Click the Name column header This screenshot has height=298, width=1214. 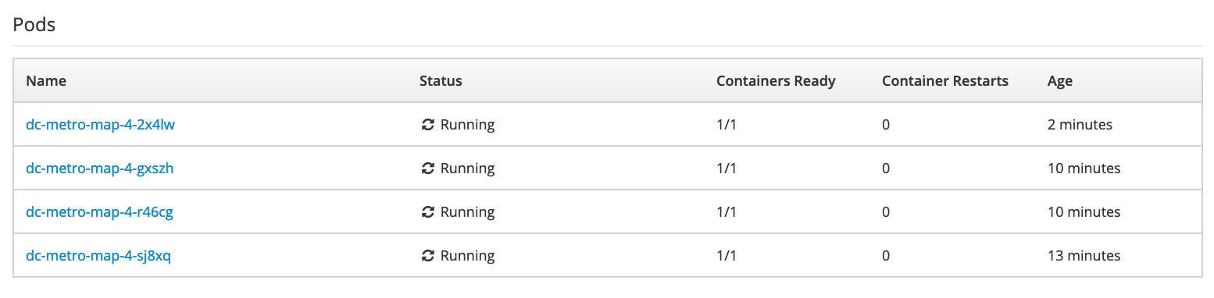point(46,81)
